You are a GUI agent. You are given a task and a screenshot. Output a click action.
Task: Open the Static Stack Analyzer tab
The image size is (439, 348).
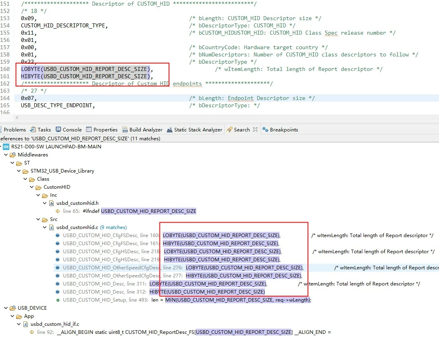[x=195, y=130]
